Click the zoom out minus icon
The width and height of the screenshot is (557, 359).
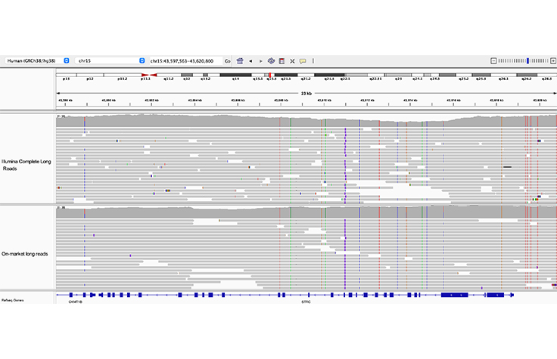click(x=493, y=60)
